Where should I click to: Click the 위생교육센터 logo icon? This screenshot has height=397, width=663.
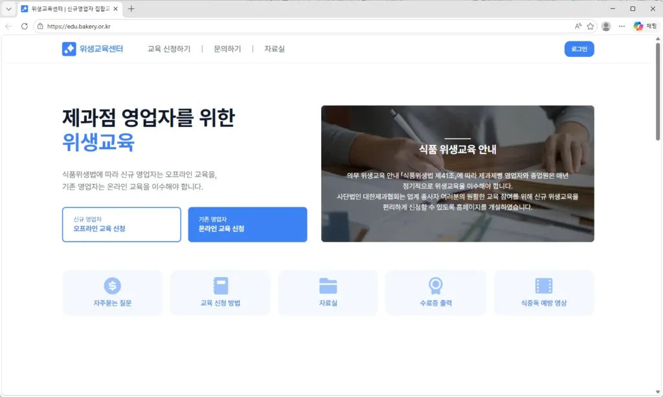(x=69, y=49)
